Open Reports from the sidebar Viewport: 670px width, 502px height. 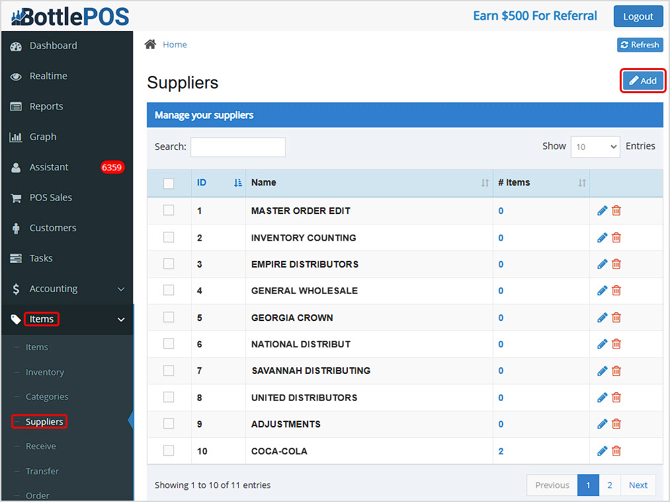[45, 106]
